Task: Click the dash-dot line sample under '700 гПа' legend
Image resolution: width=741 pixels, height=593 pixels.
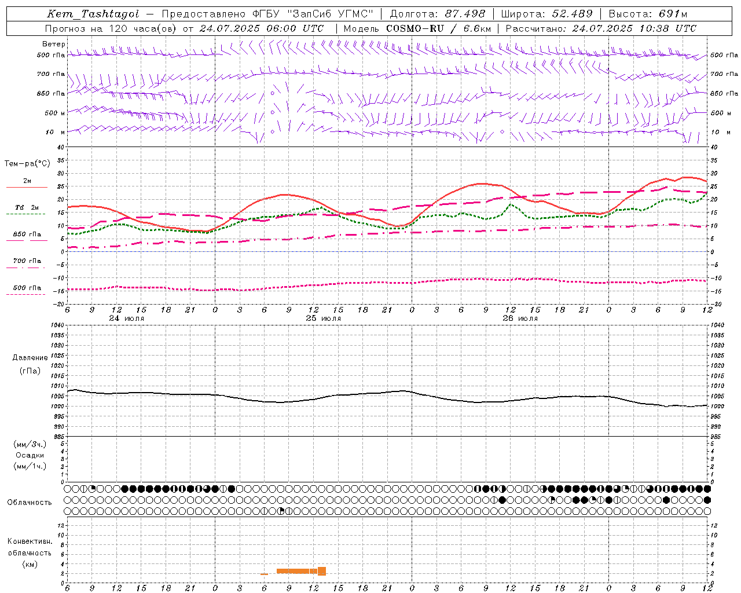Action: [x=25, y=268]
